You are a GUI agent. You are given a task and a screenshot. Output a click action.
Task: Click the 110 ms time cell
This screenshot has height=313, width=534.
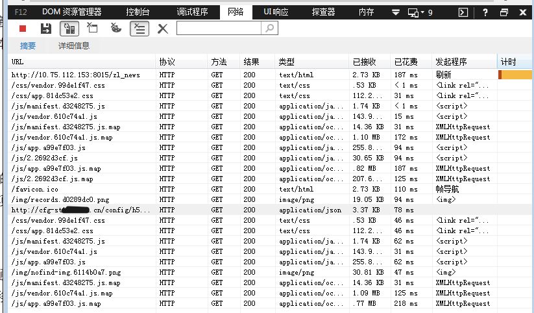tap(406, 189)
